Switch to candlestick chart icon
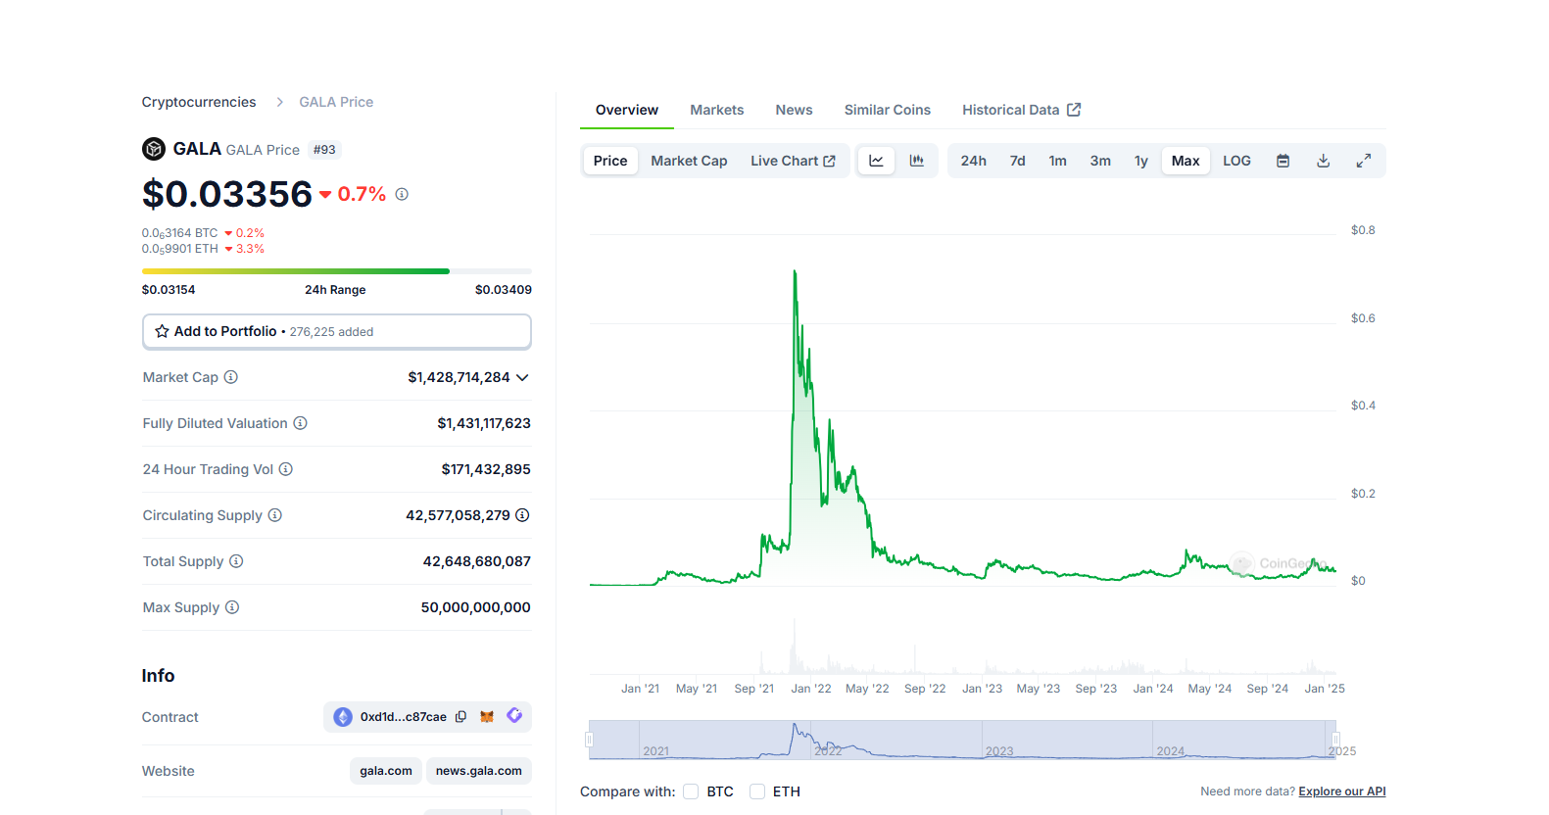The image size is (1549, 815). click(917, 161)
